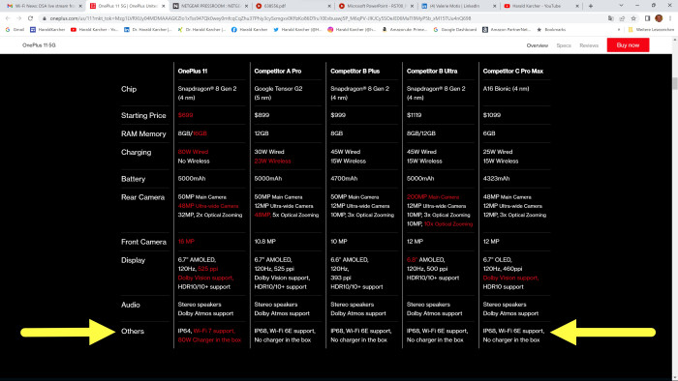Screen dimensions: 678x381
Task: Close the OnePlus 11 5G tab
Action: pos(164,6)
